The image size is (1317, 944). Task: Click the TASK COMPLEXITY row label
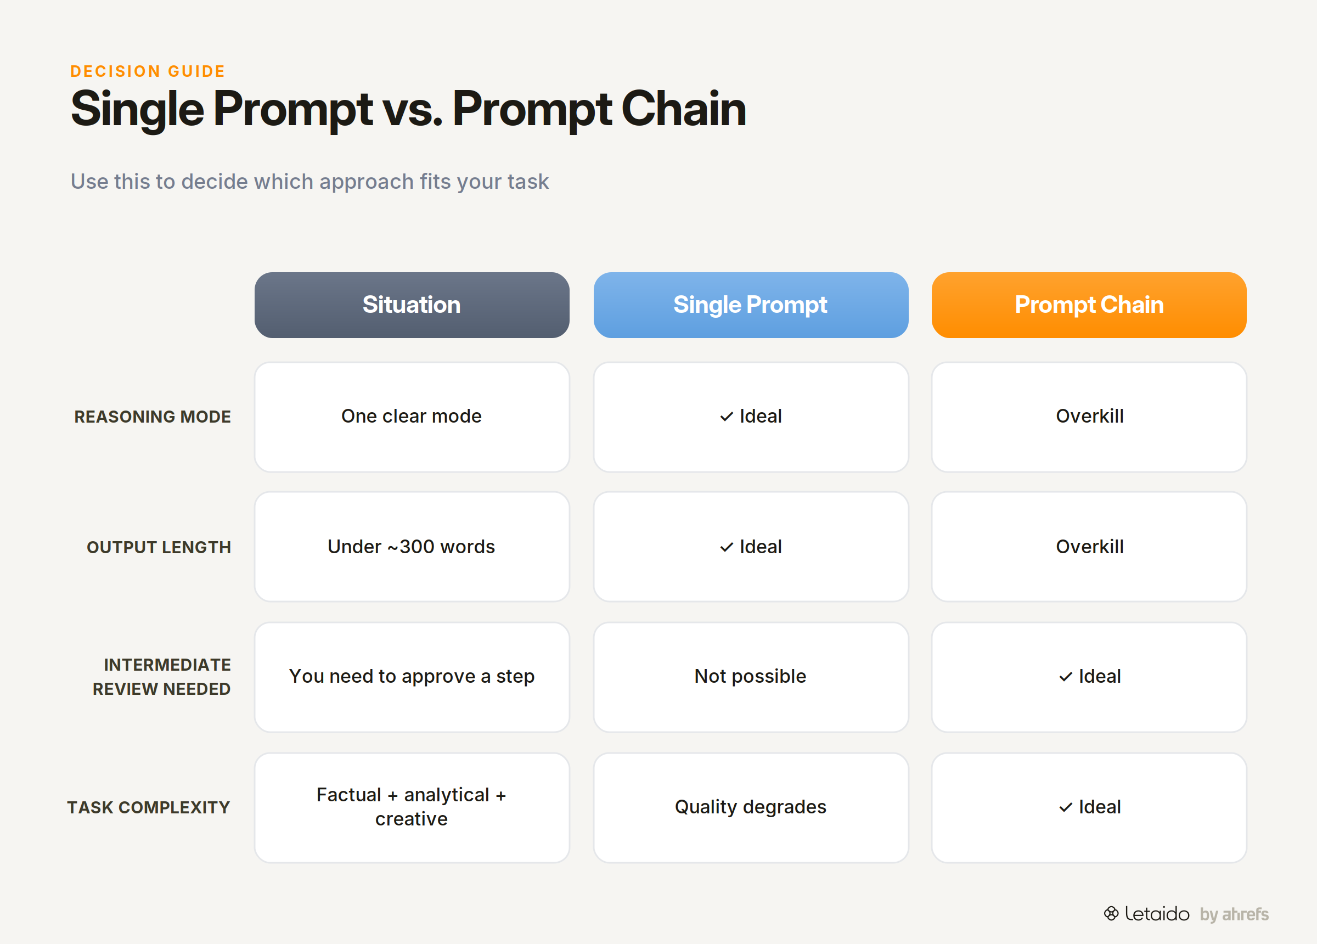pyautogui.click(x=149, y=807)
